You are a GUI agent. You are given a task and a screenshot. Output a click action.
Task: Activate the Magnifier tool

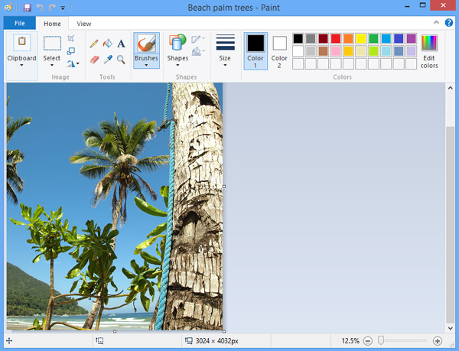[x=121, y=59]
